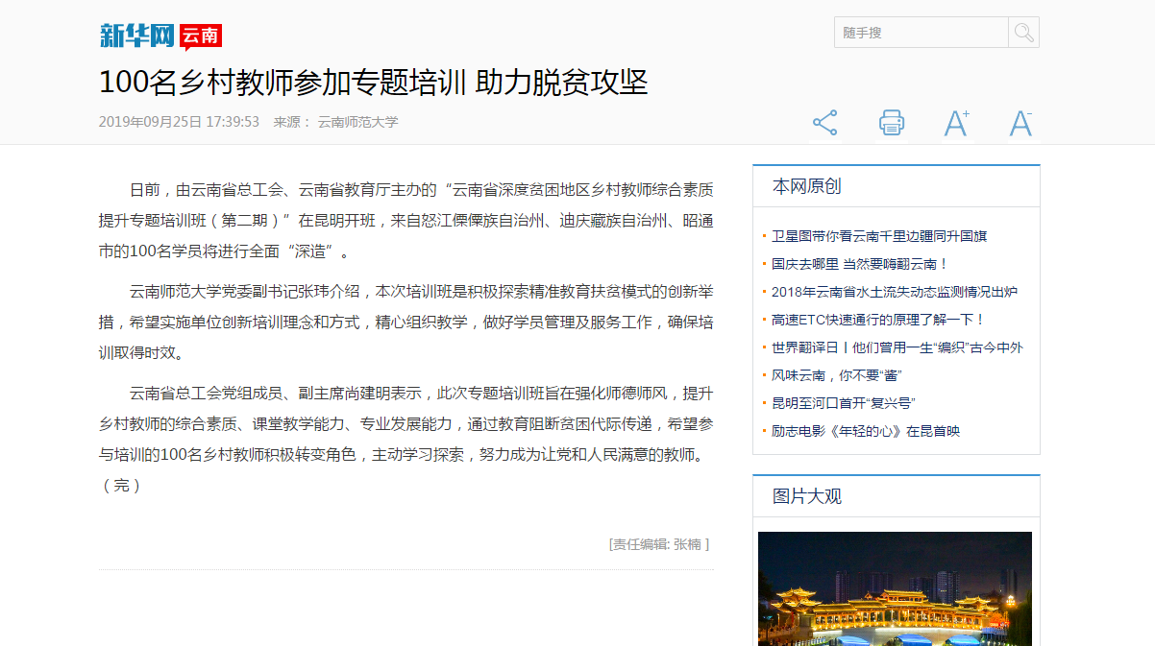The width and height of the screenshot is (1155, 646).
Task: Open the Xinhuanet logo homepage
Action: (137, 36)
